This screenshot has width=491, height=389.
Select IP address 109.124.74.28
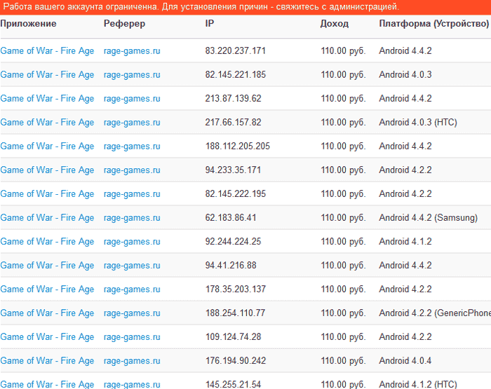point(233,336)
